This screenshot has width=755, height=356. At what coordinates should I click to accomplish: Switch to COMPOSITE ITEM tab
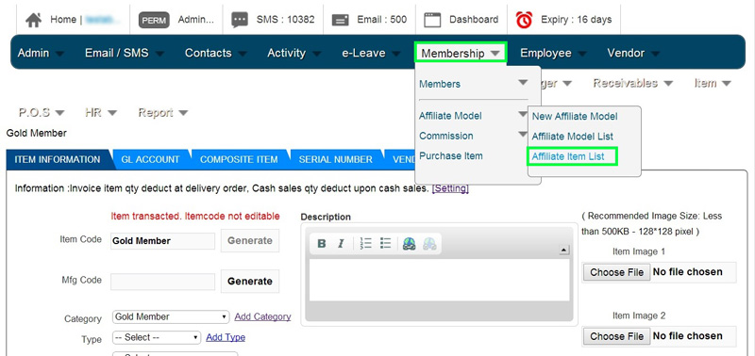pos(239,159)
